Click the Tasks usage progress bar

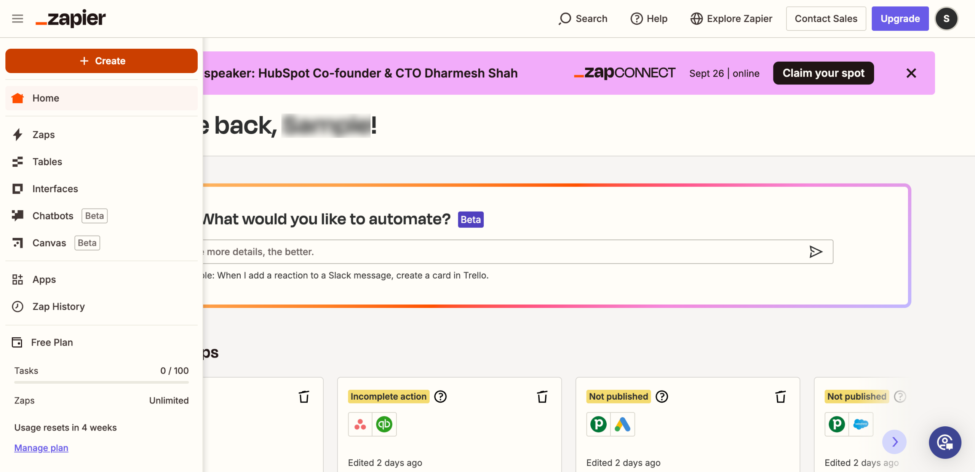point(101,382)
